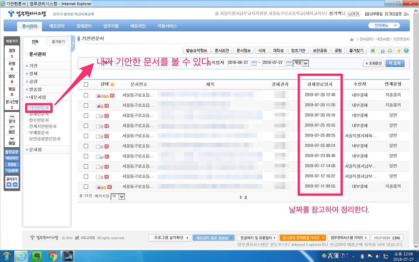Open the start date calendar picker
Viewport: 419px width, 262px height.
click(254, 63)
